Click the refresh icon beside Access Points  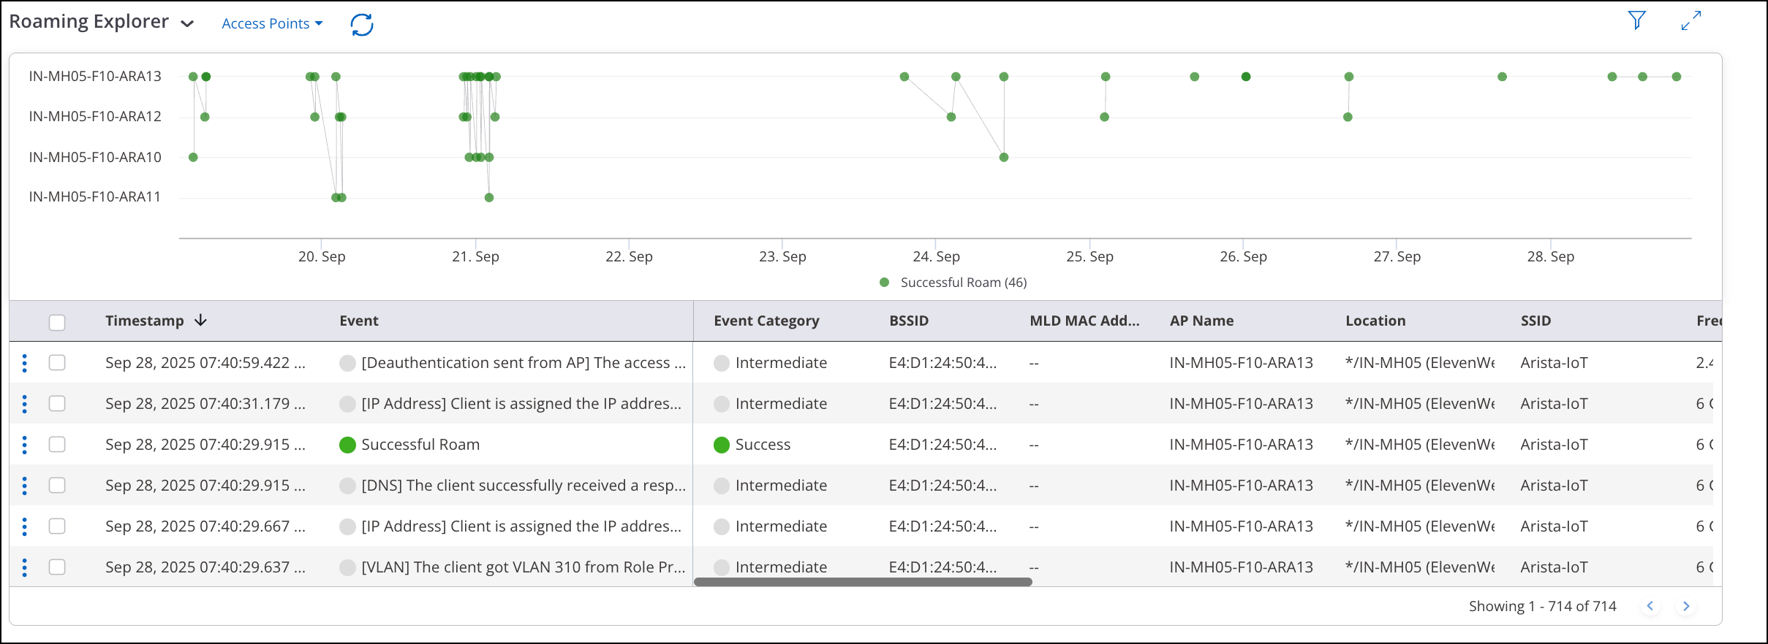[361, 24]
